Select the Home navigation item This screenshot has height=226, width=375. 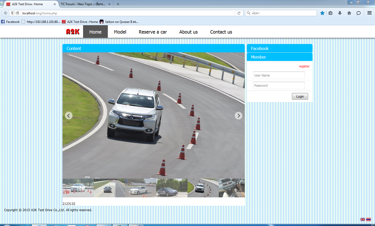pyautogui.click(x=95, y=32)
